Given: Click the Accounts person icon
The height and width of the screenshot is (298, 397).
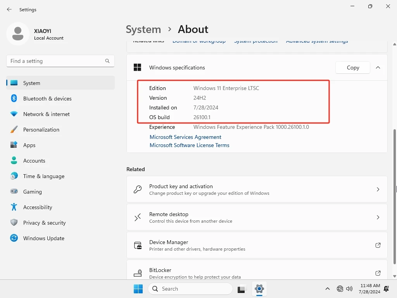Looking at the screenshot, I should tap(14, 160).
